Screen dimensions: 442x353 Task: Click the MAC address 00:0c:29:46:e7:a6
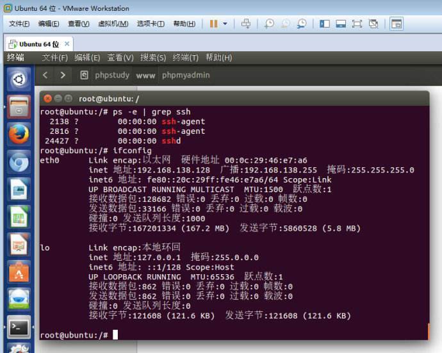click(x=266, y=160)
